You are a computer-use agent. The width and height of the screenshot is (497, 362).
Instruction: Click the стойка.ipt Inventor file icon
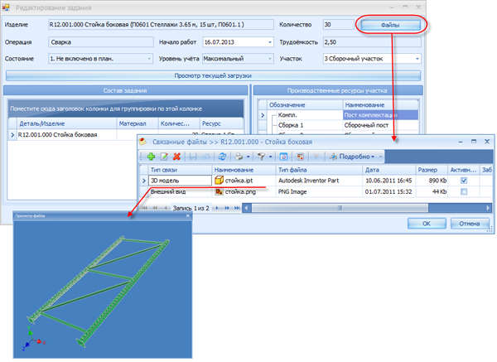[220, 179]
